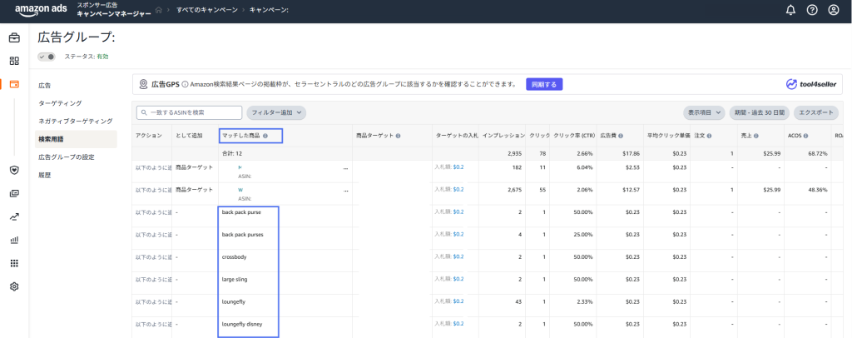Select the search term 'loungefly disney'

242,325
